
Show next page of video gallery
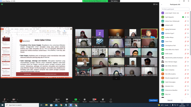click(x=116, y=78)
